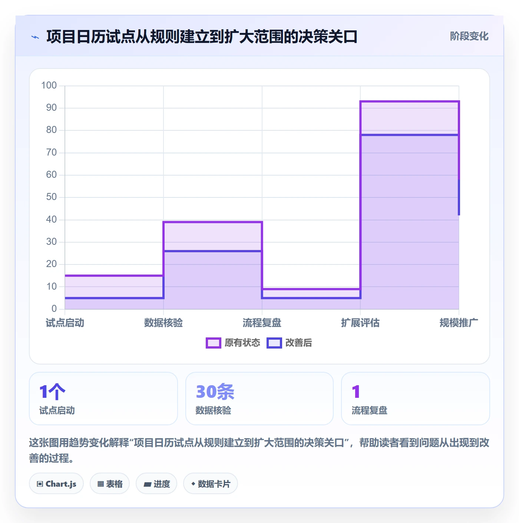519x523 pixels.
Task: Select the Chart.js tag chip
Action: (56, 483)
